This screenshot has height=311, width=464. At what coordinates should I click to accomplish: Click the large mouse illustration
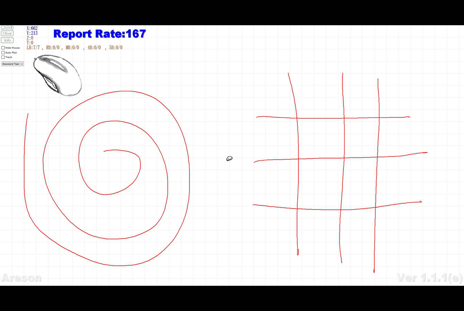57,75
